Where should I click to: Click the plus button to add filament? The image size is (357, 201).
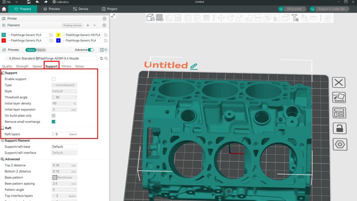point(88,25)
